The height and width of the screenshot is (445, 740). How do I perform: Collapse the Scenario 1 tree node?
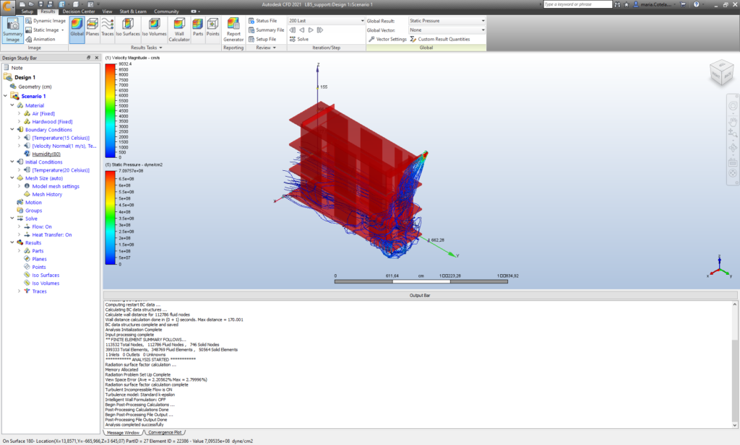(x=5, y=96)
